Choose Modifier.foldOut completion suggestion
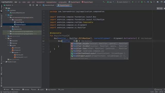The width and height of the screenshot is (165, 93). click(99, 46)
